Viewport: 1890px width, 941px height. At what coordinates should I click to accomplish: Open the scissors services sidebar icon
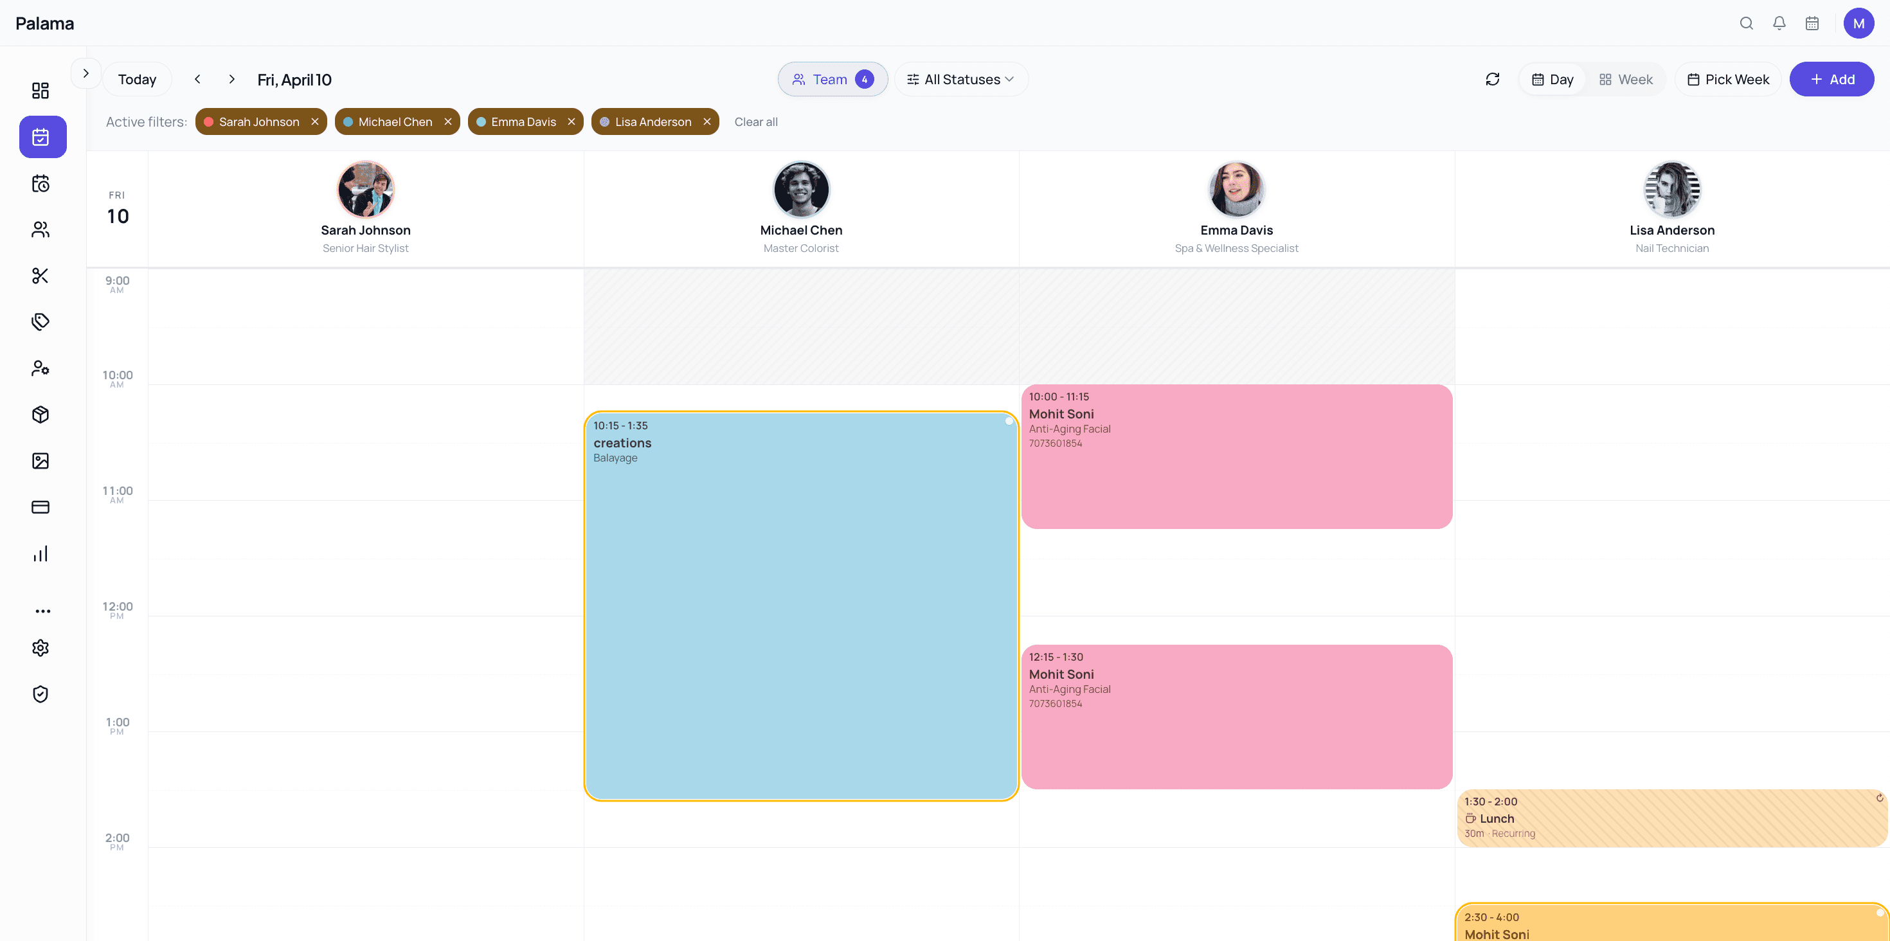point(40,276)
